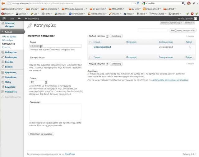This screenshot has width=199, height=157.
Task: Click the Ρυθμίσεις settings icon
Action: pos(3,92)
